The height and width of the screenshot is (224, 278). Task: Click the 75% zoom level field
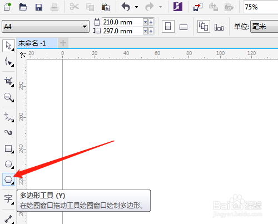click(260, 7)
